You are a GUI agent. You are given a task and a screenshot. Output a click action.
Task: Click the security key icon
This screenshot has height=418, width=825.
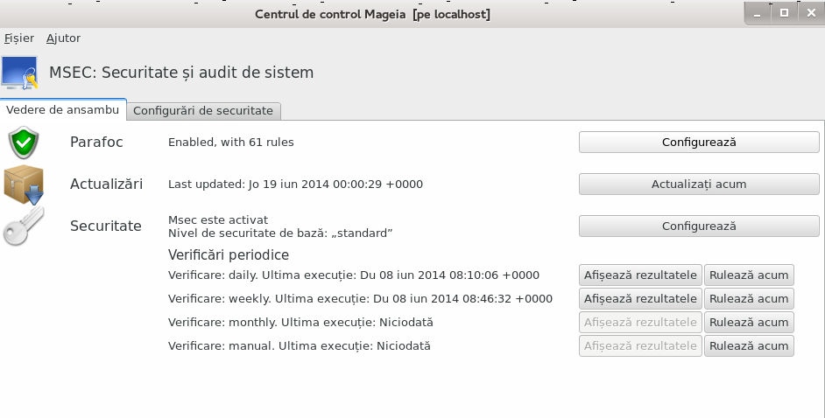(x=24, y=226)
